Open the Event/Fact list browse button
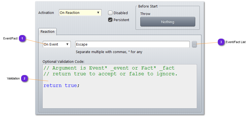Screen dimensions: 250x117 (194, 44)
